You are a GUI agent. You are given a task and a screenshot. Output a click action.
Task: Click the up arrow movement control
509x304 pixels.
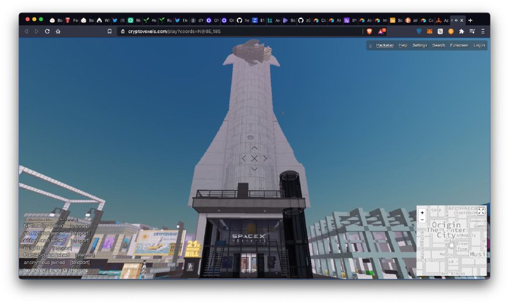tap(254, 148)
